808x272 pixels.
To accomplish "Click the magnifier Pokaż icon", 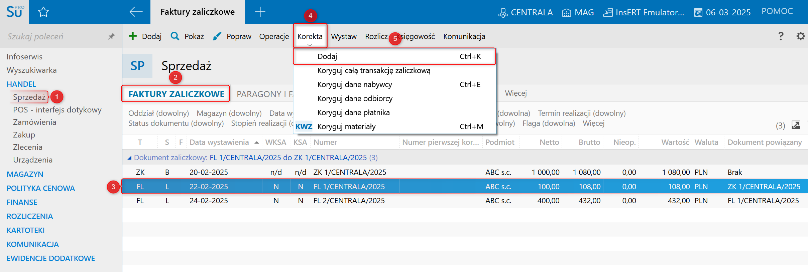I will point(175,36).
